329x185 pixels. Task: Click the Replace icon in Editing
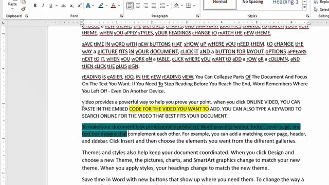[316, 2]
